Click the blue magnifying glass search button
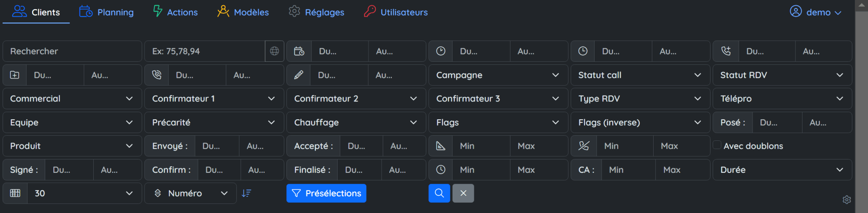The width and height of the screenshot is (868, 213). 439,193
